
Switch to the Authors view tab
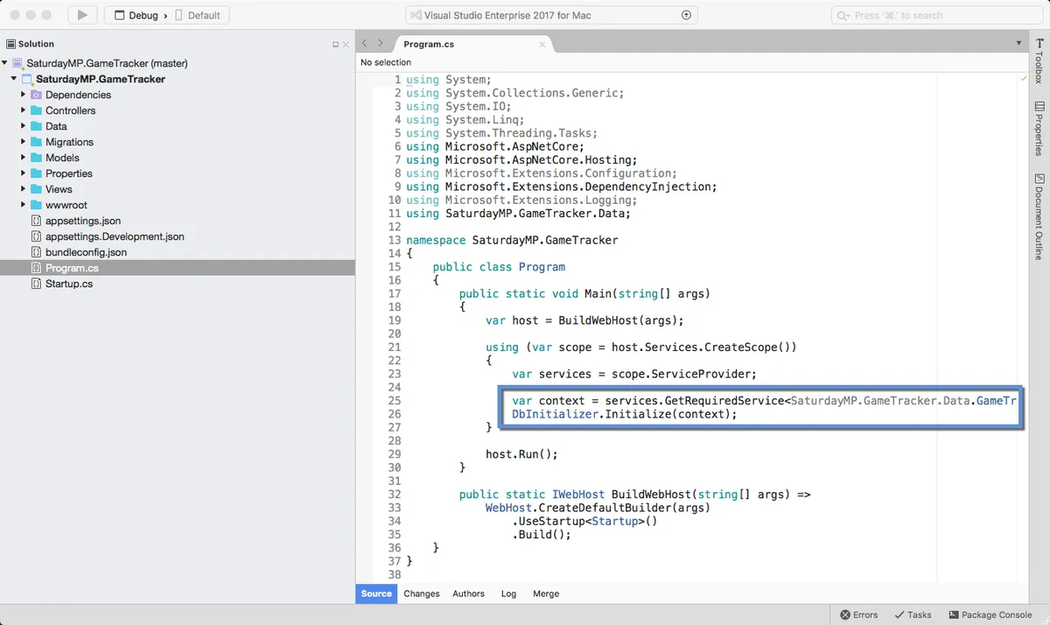(x=468, y=593)
